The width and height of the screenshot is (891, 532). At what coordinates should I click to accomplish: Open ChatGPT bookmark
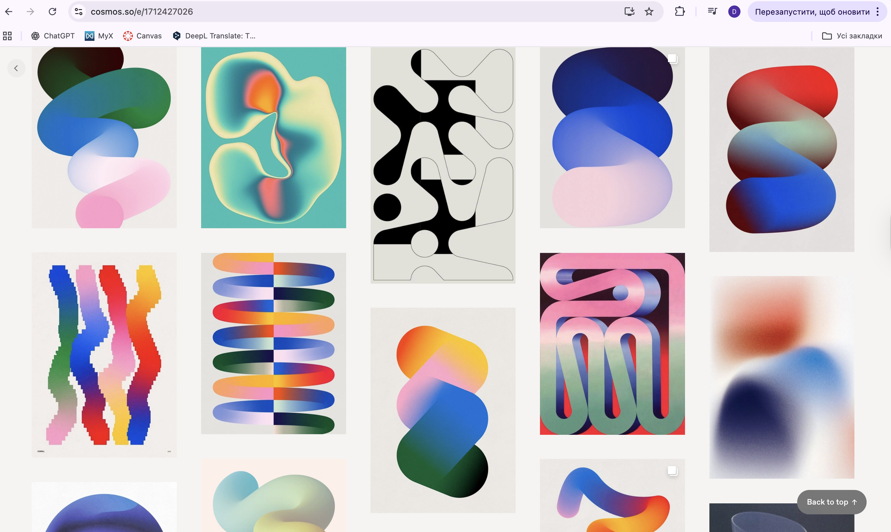click(53, 36)
